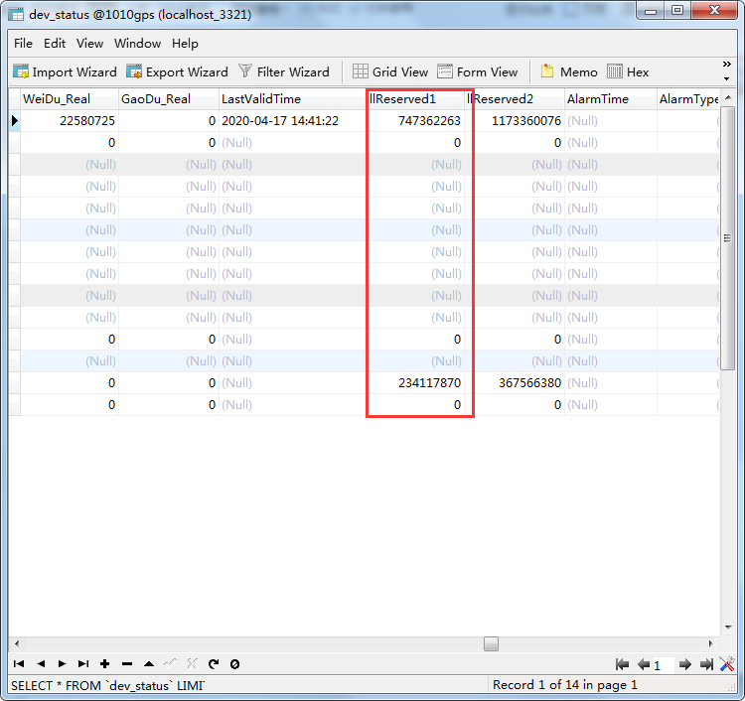Screen dimensions: 745x701
Task: Click the cancel changes X icon
Action: coord(192,664)
